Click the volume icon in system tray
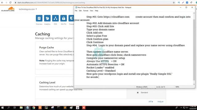 [187, 108]
